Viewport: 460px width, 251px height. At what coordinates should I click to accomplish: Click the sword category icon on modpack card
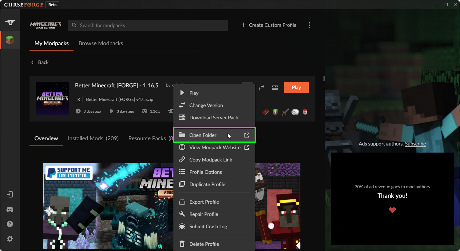285,112
